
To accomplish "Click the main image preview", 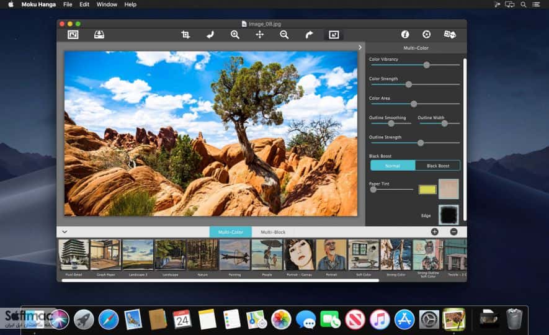I will coord(211,133).
